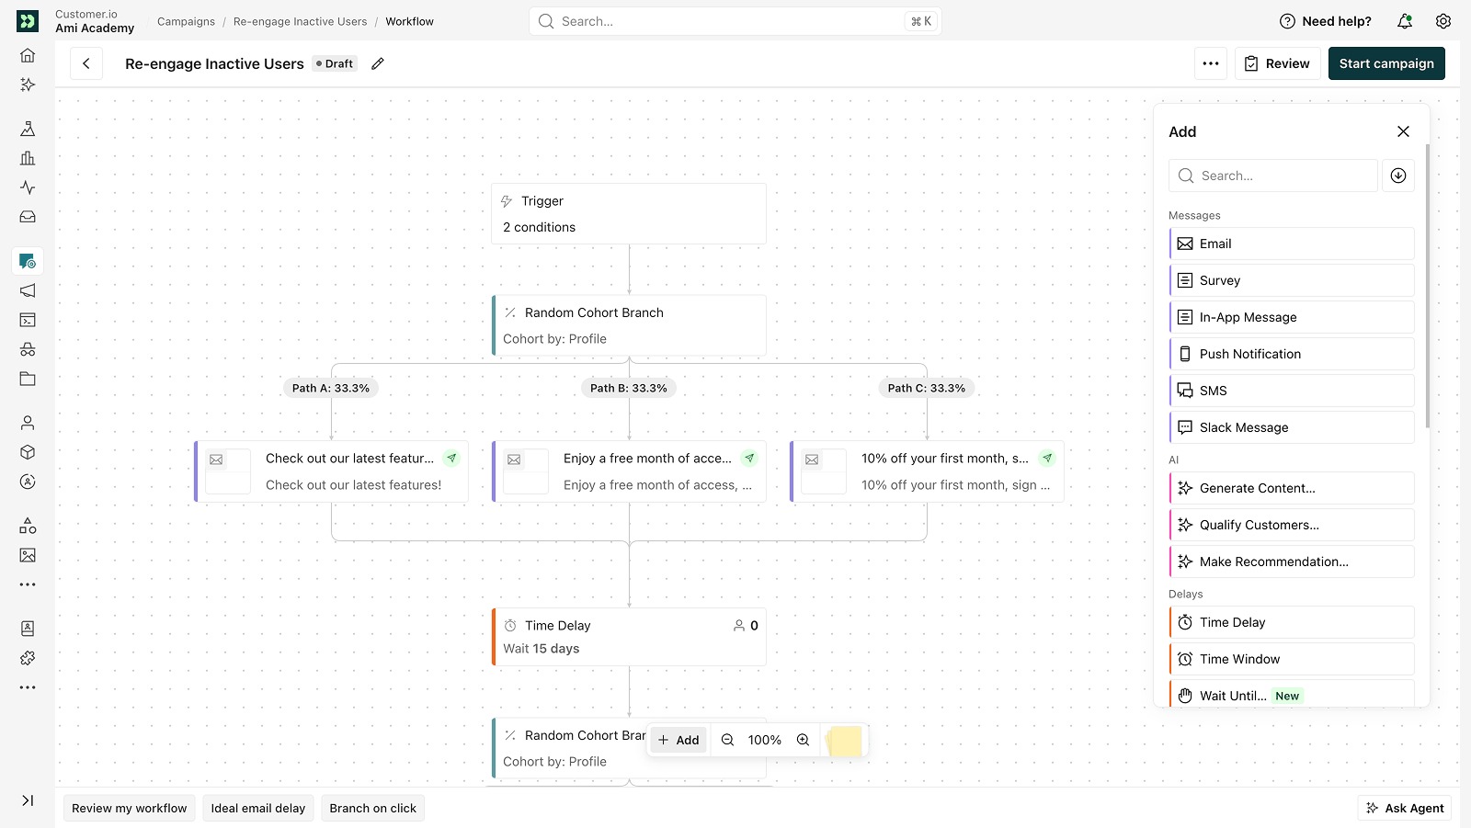Open Campaigns breadcrumb
The image size is (1471, 828).
[x=186, y=21]
